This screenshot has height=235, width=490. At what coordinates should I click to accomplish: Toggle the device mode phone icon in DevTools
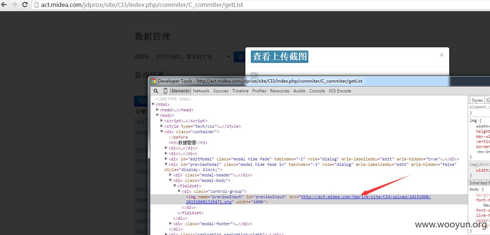165,91
